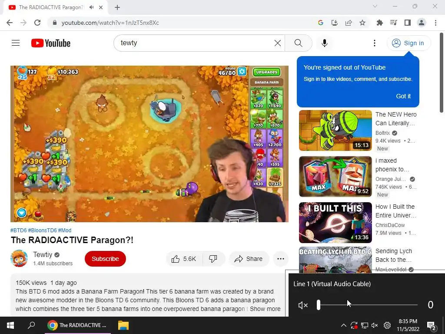445x334 pixels.
Task: Open Chrome profile avatar
Action: pyautogui.click(x=422, y=23)
